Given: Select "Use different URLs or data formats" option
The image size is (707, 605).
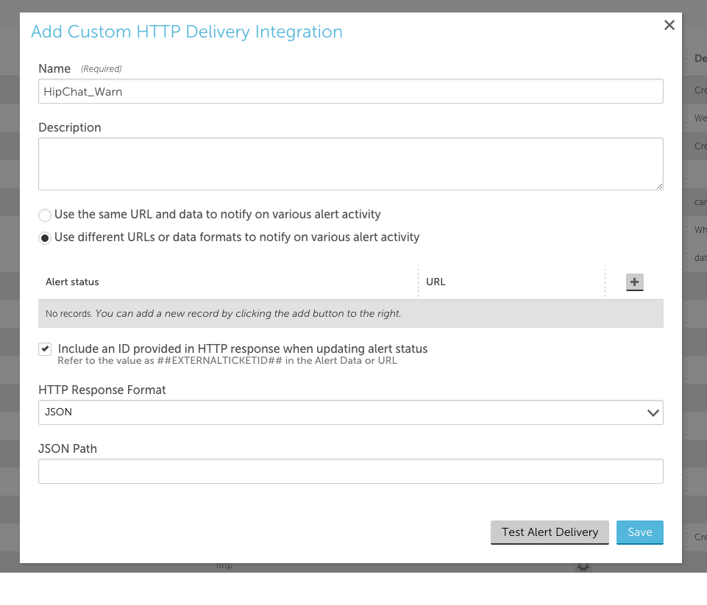Looking at the screenshot, I should [x=44, y=237].
